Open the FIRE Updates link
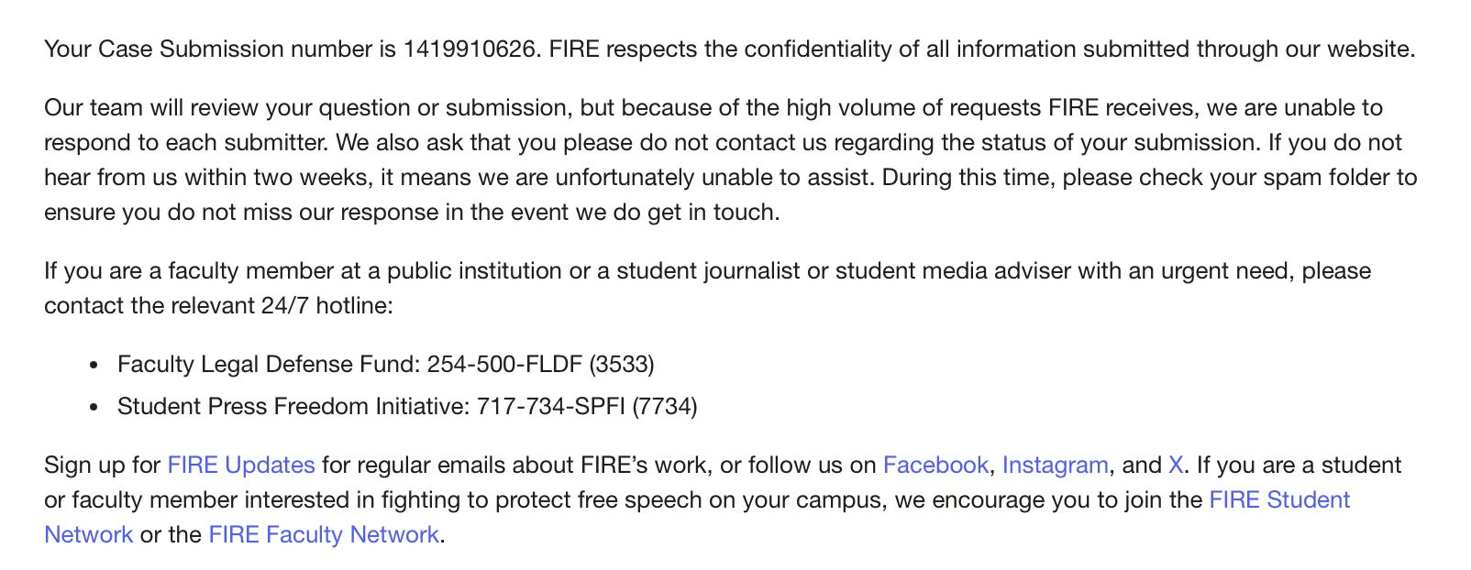Viewport: 1471px width, 570px height. click(x=241, y=466)
